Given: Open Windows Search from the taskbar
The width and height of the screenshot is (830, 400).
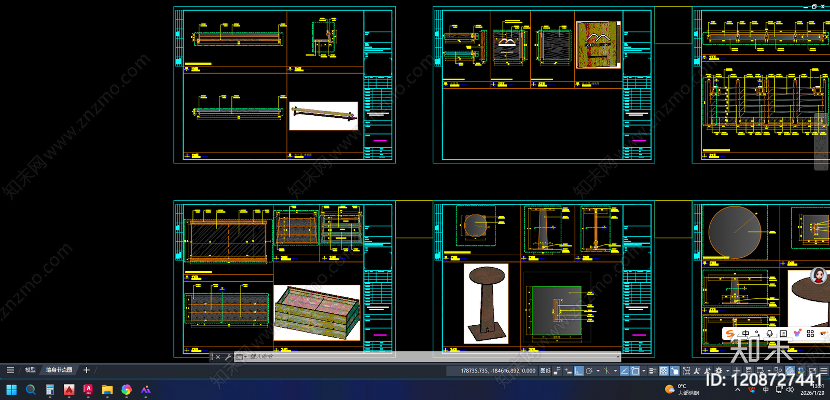Looking at the screenshot, I should (31, 390).
